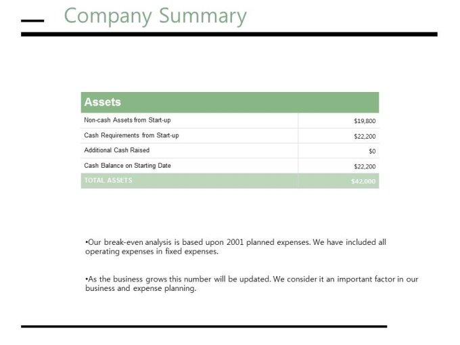This screenshot has width=460, height=345.
Task: Click the Cash Balance on Starting Date label
Action: [127, 166]
